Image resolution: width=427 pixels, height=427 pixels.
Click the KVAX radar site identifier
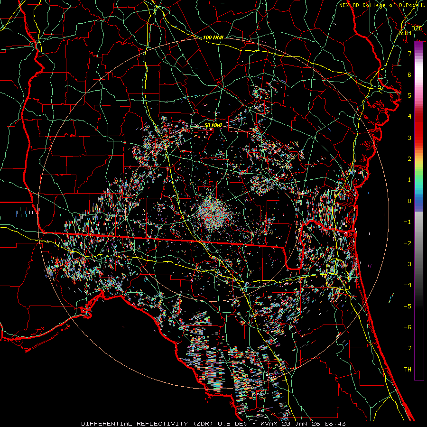[269, 424]
